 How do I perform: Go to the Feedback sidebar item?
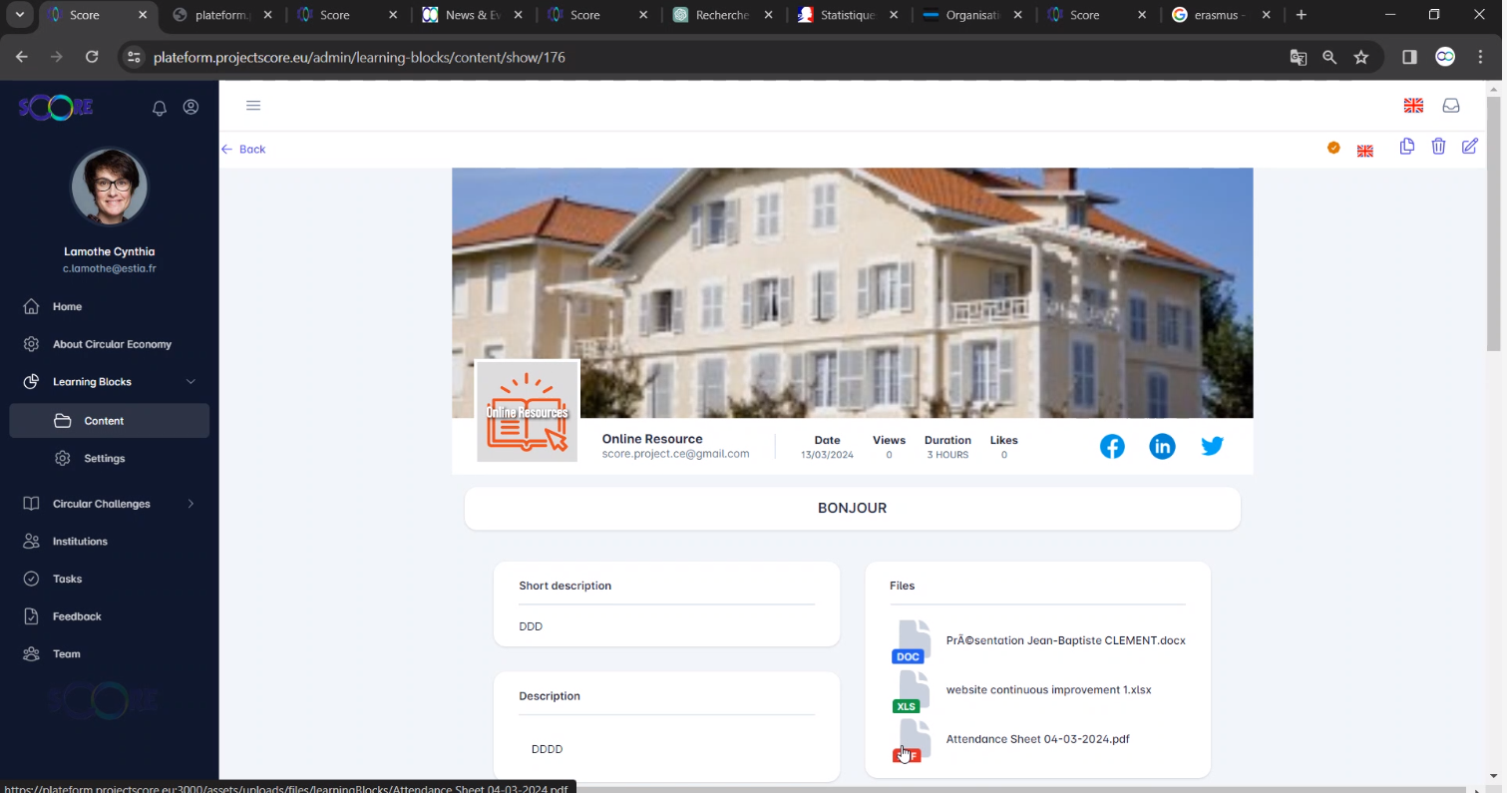tap(77, 616)
